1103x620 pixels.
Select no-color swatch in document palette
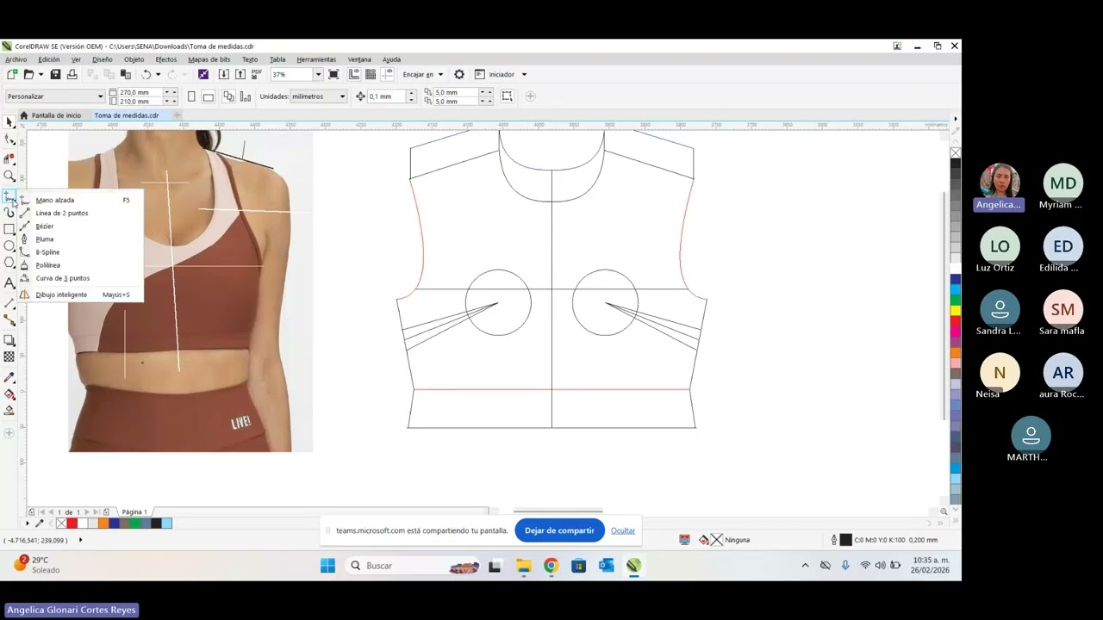(60, 523)
